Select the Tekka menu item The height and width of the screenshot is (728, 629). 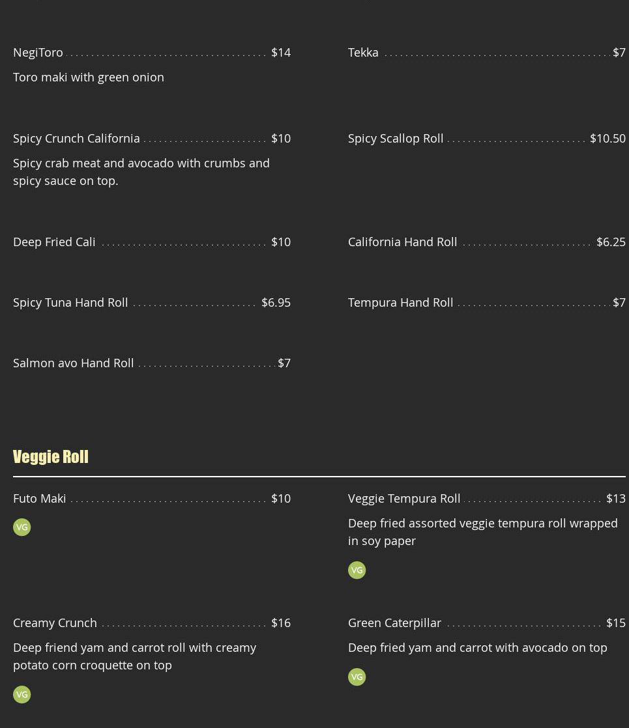coord(363,52)
